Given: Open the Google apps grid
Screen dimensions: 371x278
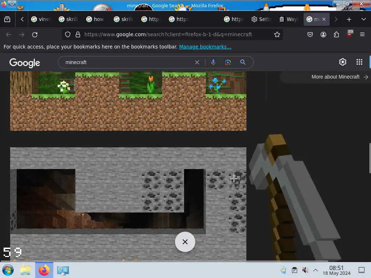Looking at the screenshot, I should click(359, 62).
